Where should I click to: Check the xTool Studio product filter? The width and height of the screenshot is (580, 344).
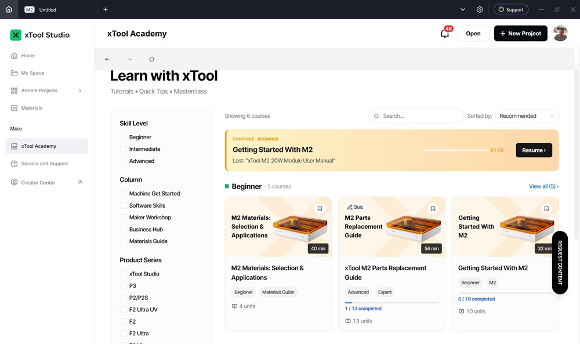click(123, 274)
